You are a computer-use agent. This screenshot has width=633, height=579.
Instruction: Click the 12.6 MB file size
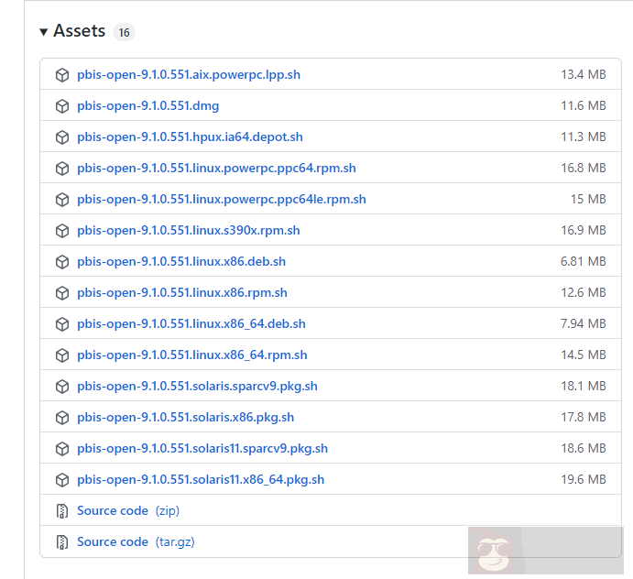tap(584, 292)
